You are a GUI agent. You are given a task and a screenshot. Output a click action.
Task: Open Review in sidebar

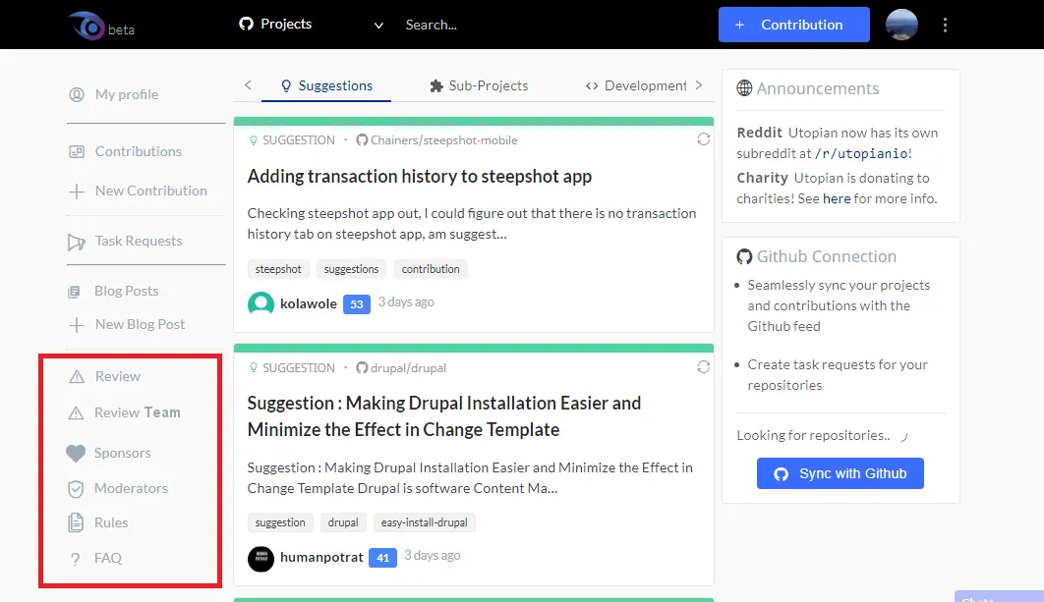(118, 376)
